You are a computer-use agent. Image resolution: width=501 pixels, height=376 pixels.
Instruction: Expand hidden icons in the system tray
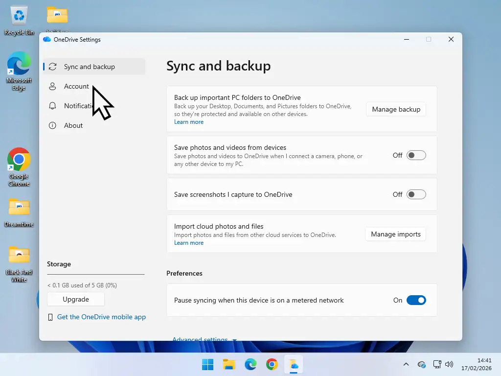[406, 364]
